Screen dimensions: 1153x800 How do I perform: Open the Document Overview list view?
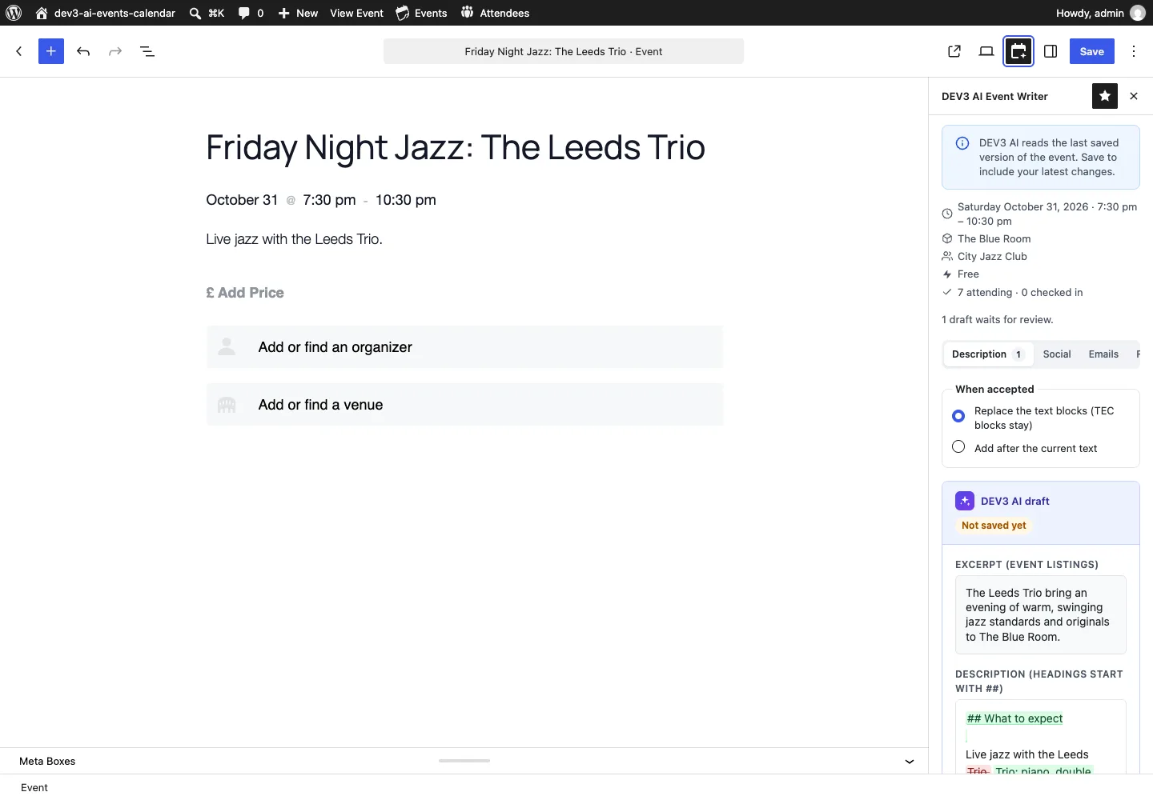pyautogui.click(x=147, y=51)
